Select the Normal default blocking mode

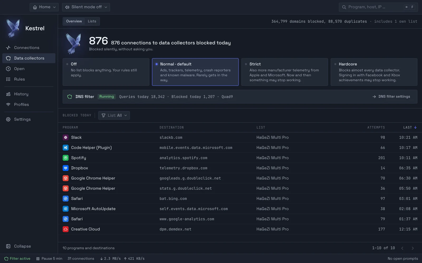[195, 72]
